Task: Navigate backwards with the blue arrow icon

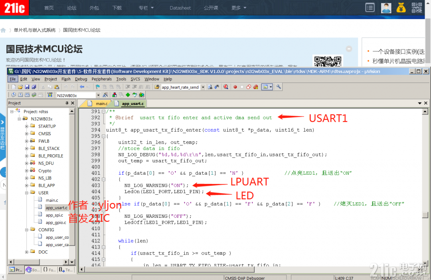Action: [x=82, y=87]
